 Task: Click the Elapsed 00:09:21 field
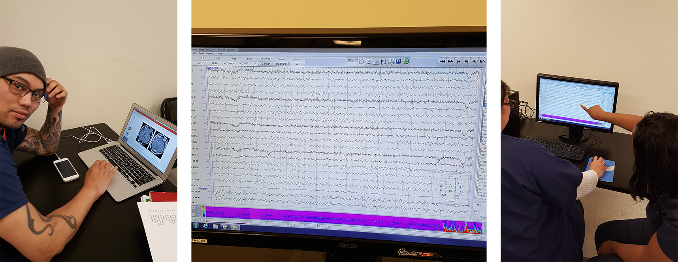tap(281, 64)
